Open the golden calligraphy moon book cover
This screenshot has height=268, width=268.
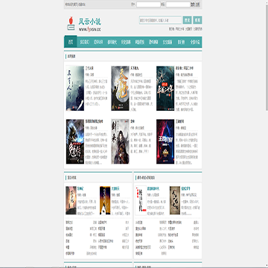pos(120,89)
